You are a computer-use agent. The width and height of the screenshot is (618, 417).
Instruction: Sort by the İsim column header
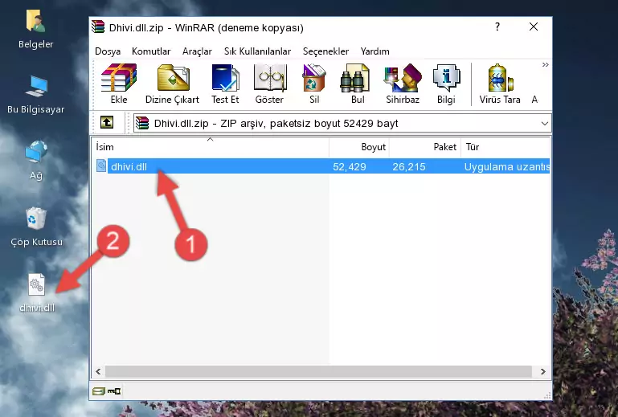[211, 147]
